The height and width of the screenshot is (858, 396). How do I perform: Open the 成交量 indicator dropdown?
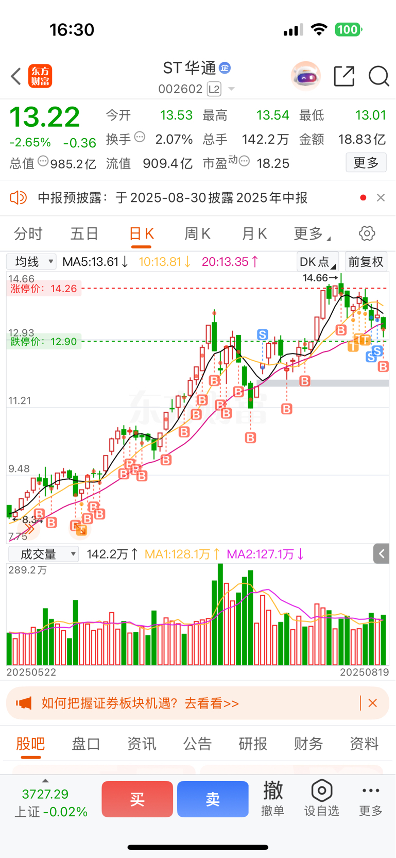[x=44, y=554]
